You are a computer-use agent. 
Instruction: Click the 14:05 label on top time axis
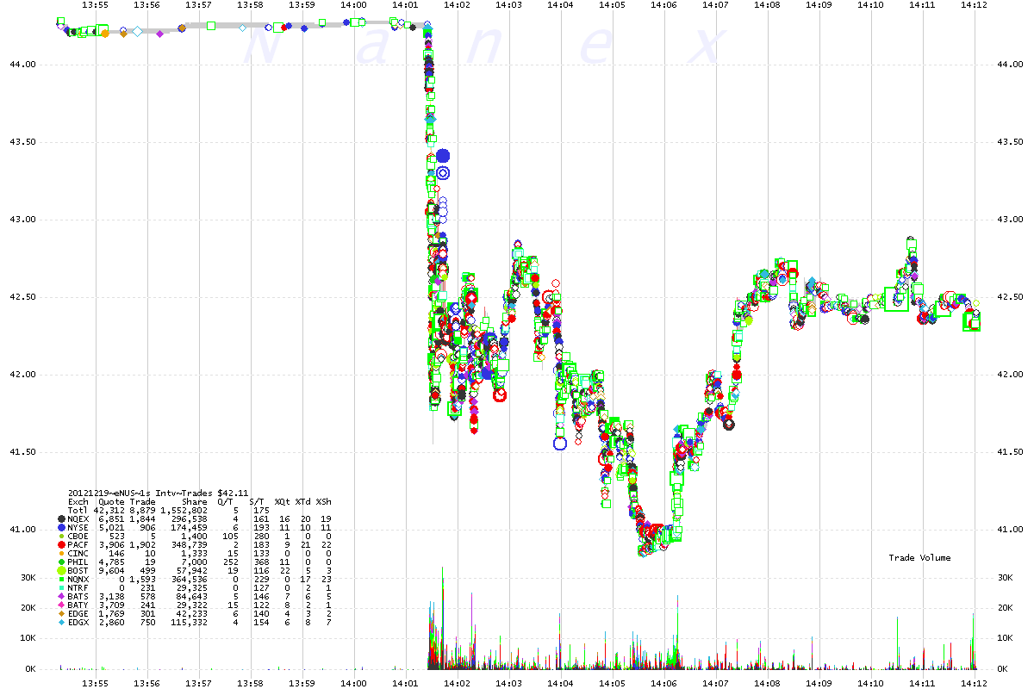612,5
